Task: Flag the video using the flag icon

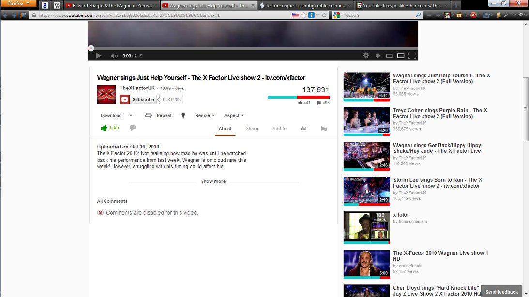Action: [325, 129]
